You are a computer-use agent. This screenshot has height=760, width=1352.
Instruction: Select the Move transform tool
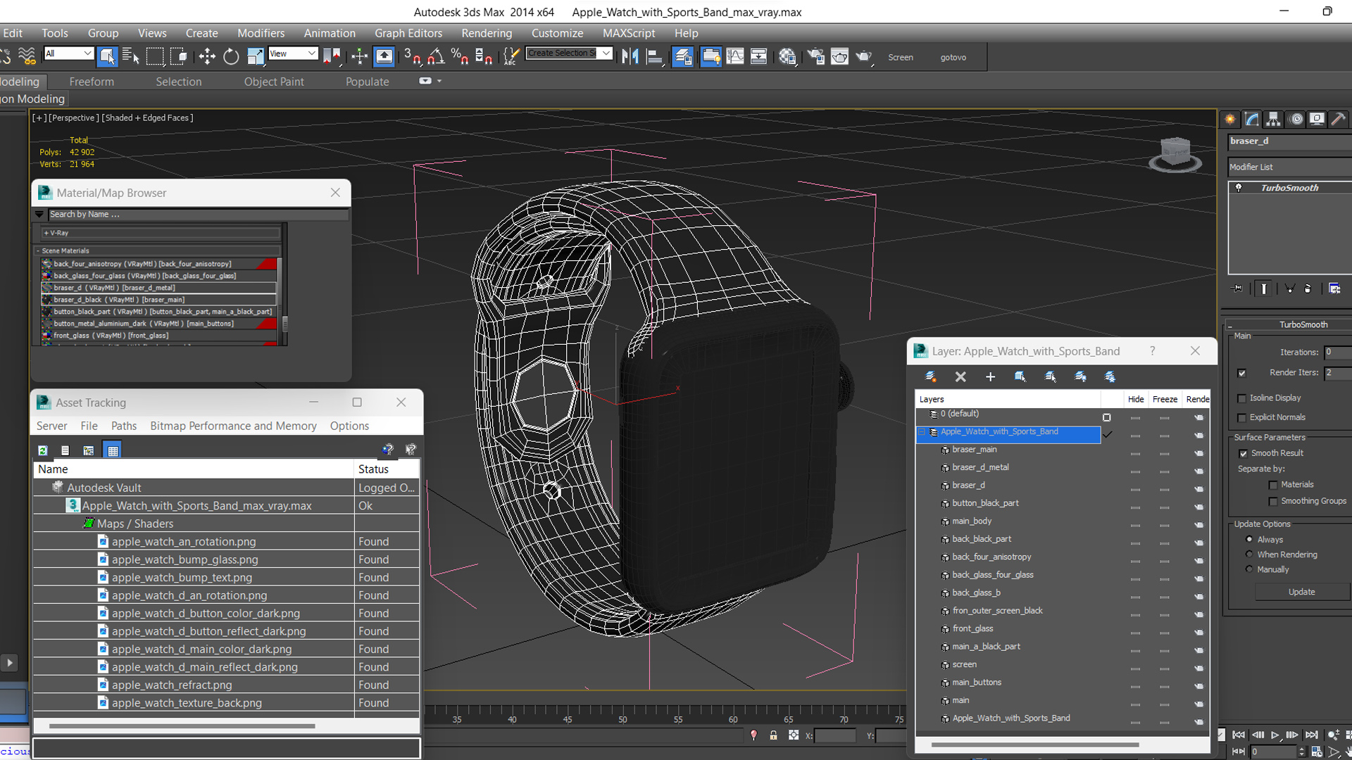click(x=207, y=57)
